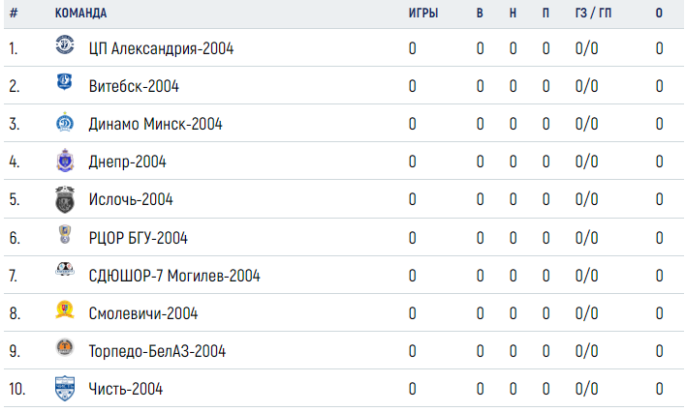Click the Динамо Минск-2004 logo
The height and width of the screenshot is (412, 685).
65,122
